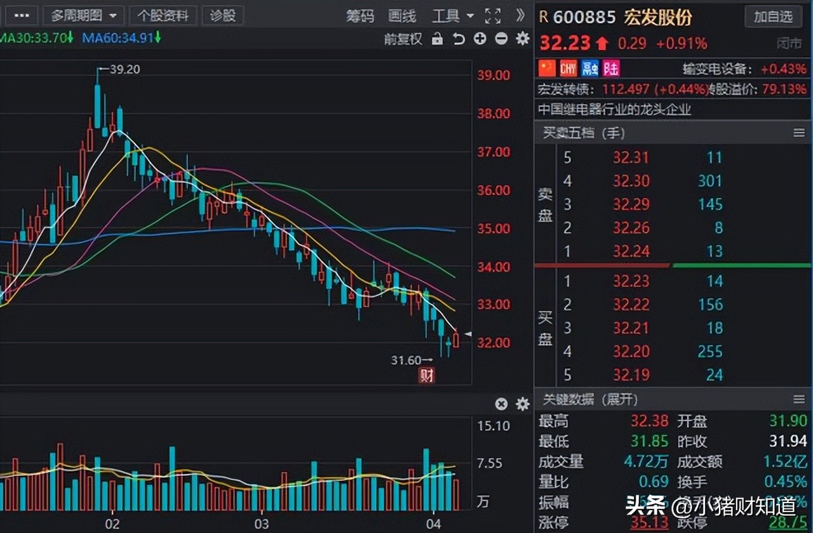The height and width of the screenshot is (533, 813).
Task: Click the chart lock icon
Action: click(x=437, y=39)
